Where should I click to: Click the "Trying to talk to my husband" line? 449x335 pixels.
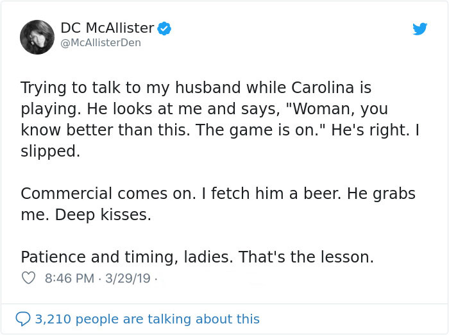coord(120,87)
